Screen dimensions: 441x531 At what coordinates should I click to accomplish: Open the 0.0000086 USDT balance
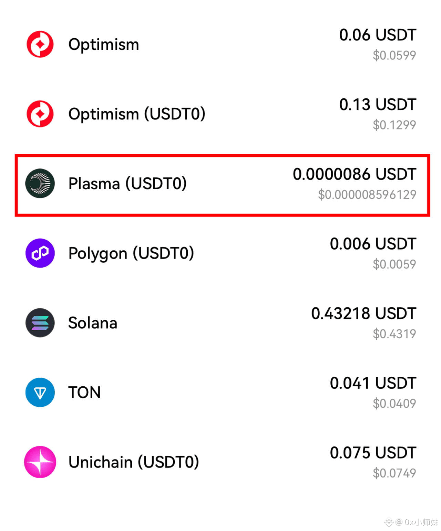coord(355,174)
